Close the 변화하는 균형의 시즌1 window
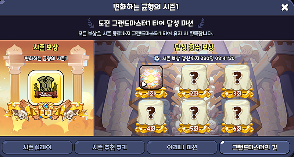Screen dimensions: 294x157 click(284, 7)
